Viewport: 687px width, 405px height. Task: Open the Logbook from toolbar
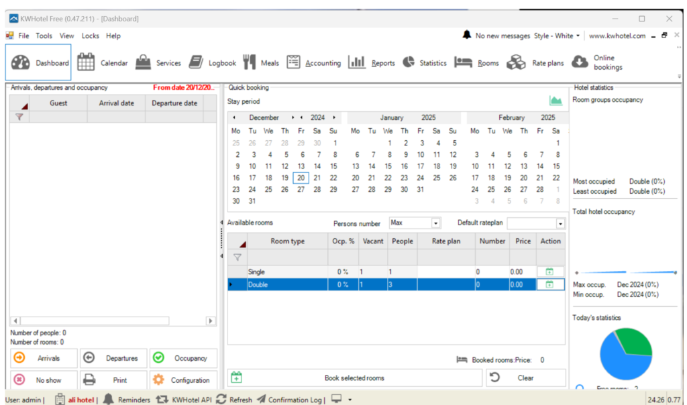coord(196,62)
